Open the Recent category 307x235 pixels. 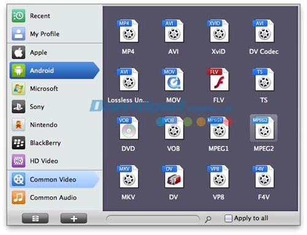55,16
